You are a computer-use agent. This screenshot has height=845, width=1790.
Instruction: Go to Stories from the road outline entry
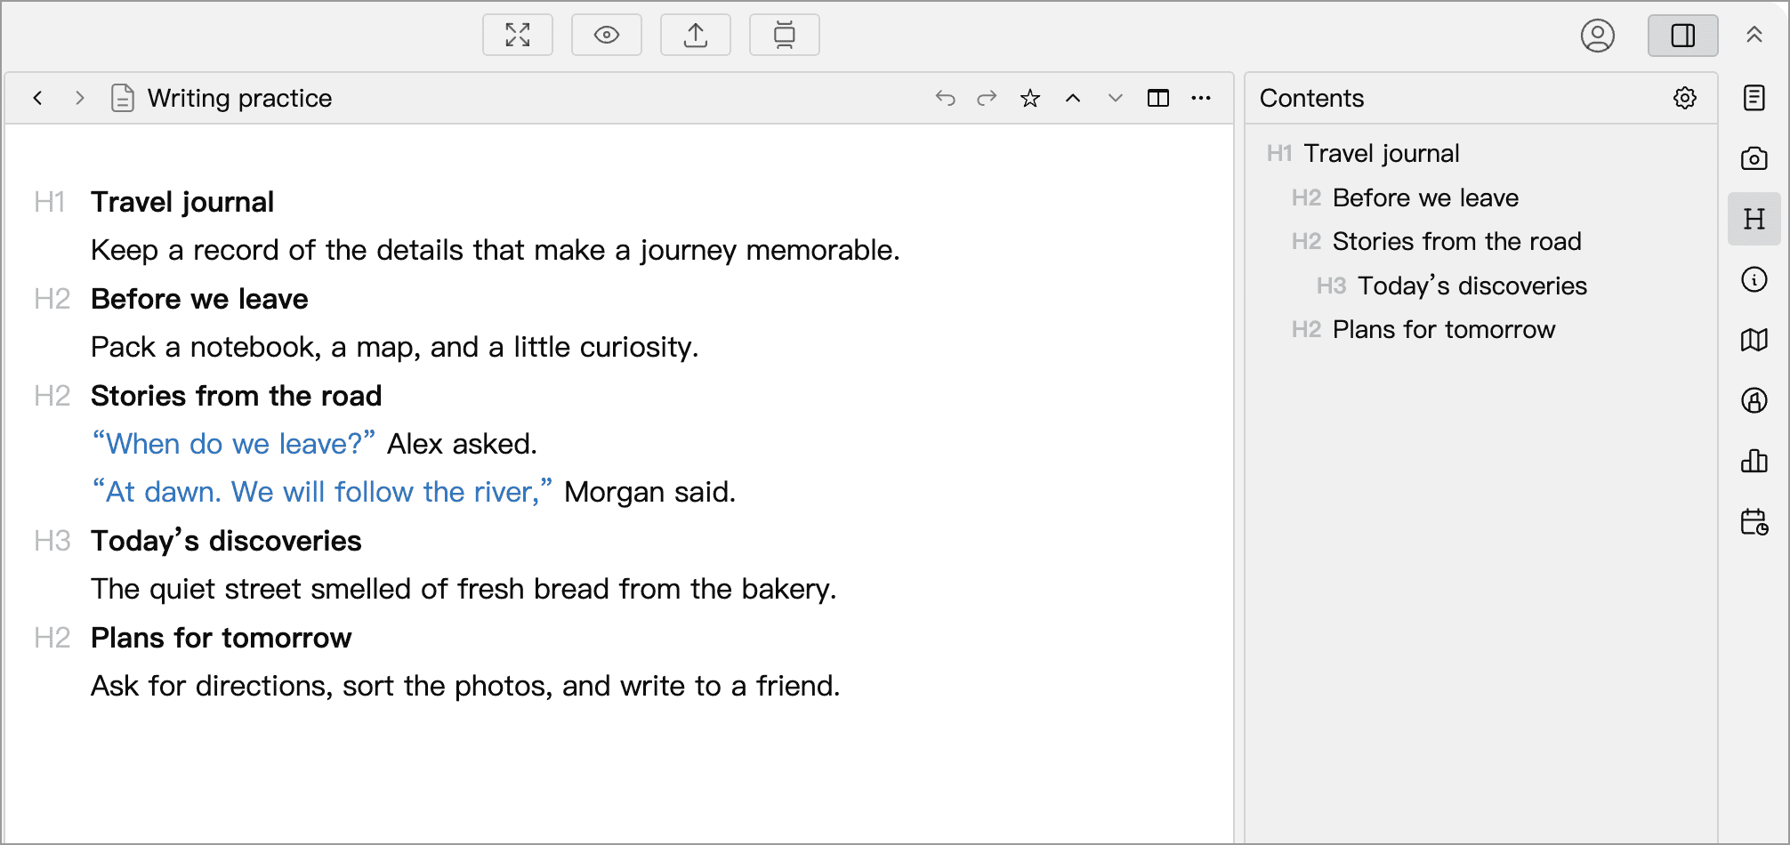pyautogui.click(x=1456, y=241)
